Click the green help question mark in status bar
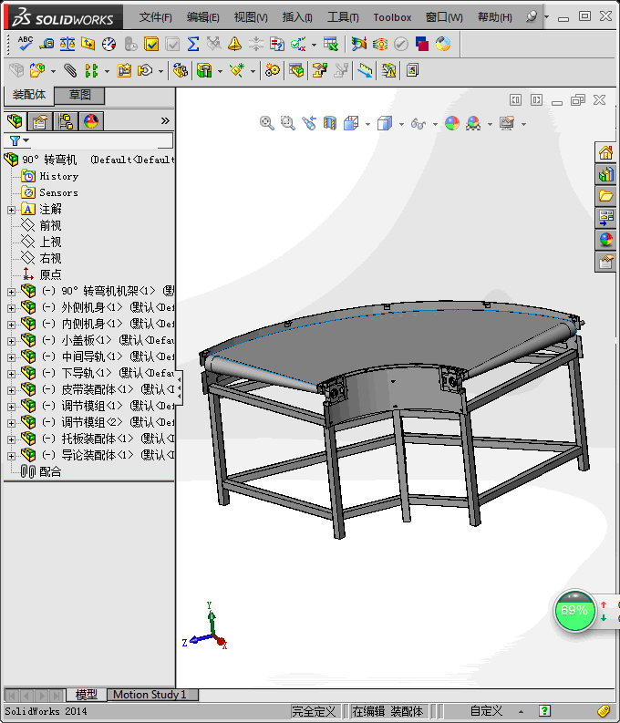620x723 pixels. pos(545,710)
